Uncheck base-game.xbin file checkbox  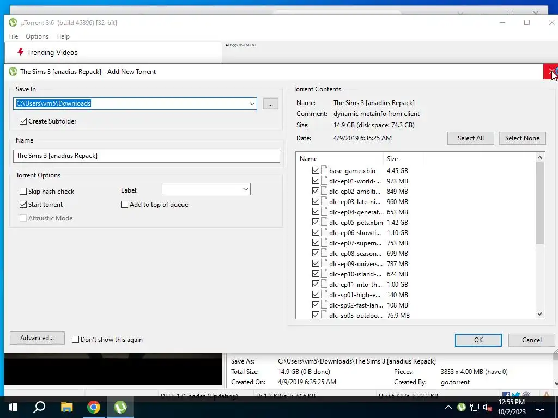(x=316, y=170)
